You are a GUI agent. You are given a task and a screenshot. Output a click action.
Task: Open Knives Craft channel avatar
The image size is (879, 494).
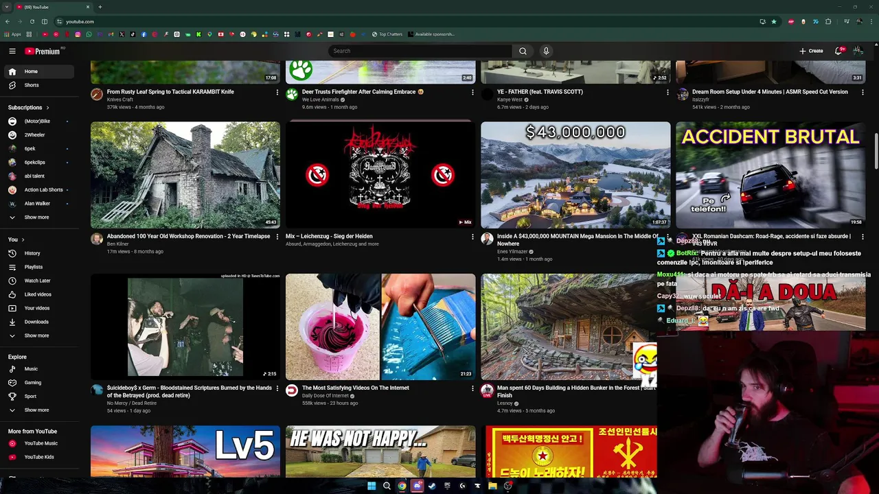click(97, 95)
